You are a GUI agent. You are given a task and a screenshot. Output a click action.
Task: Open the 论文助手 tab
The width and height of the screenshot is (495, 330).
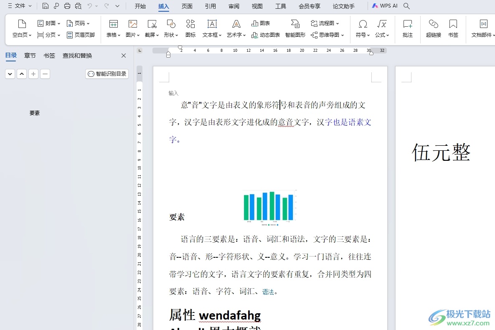coord(343,6)
